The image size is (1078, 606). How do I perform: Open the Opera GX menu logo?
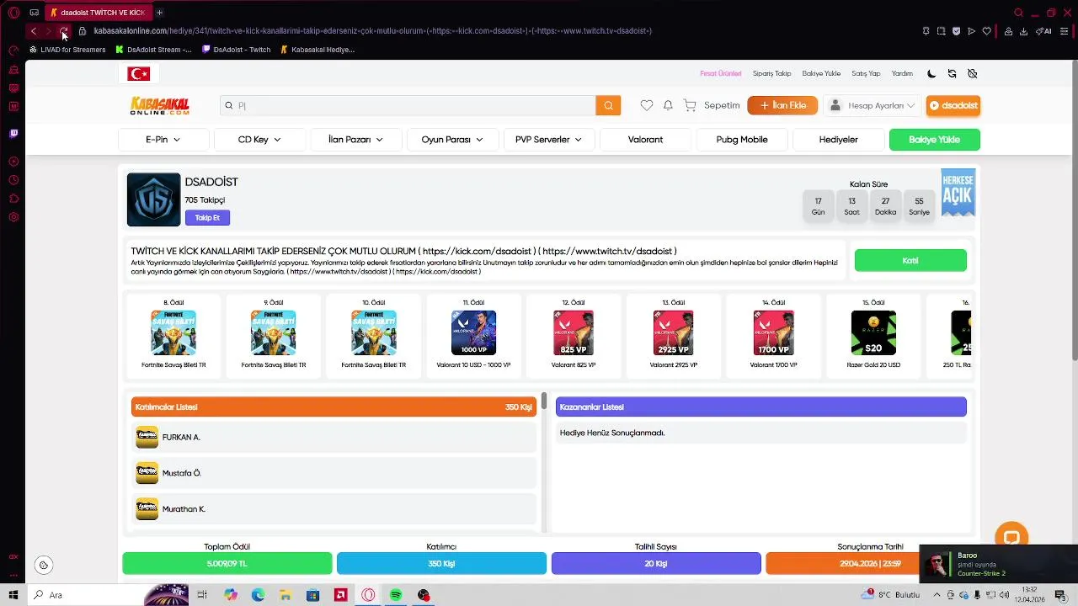13,13
